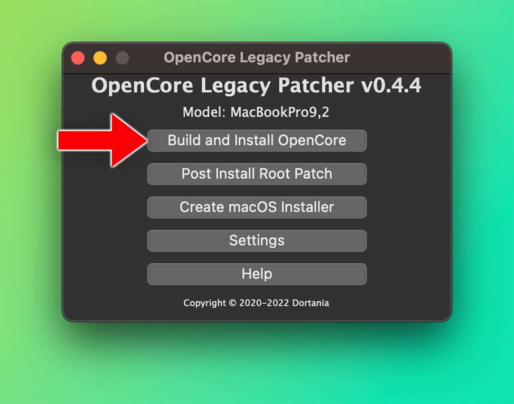Select the v0.4.4 version number

tap(391, 86)
